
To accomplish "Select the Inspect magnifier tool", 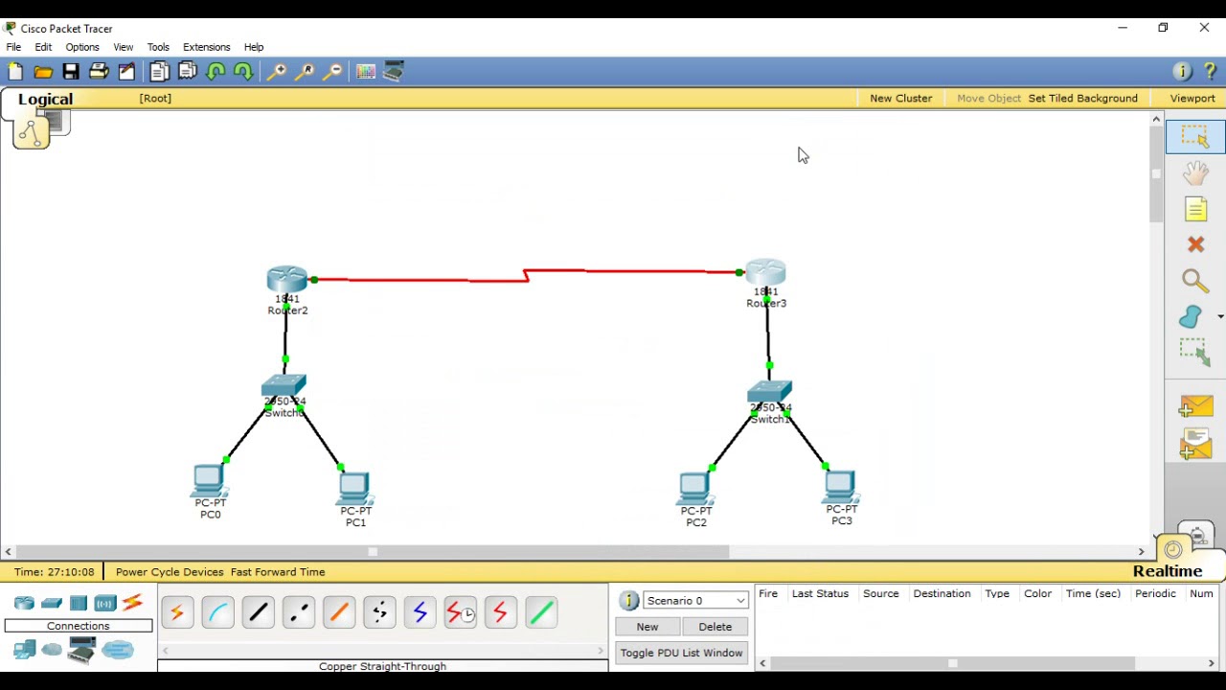I will point(1195,280).
